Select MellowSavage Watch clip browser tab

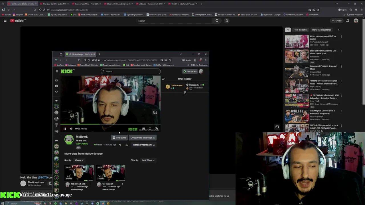pyautogui.click(x=81, y=54)
